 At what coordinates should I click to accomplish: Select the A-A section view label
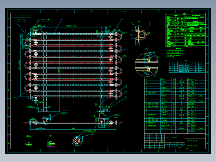[x=77, y=133]
